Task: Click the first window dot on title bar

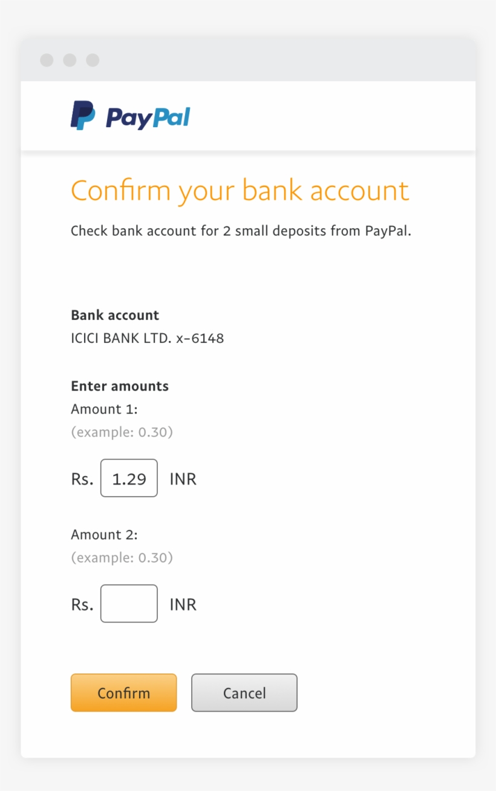Action: coord(47,60)
